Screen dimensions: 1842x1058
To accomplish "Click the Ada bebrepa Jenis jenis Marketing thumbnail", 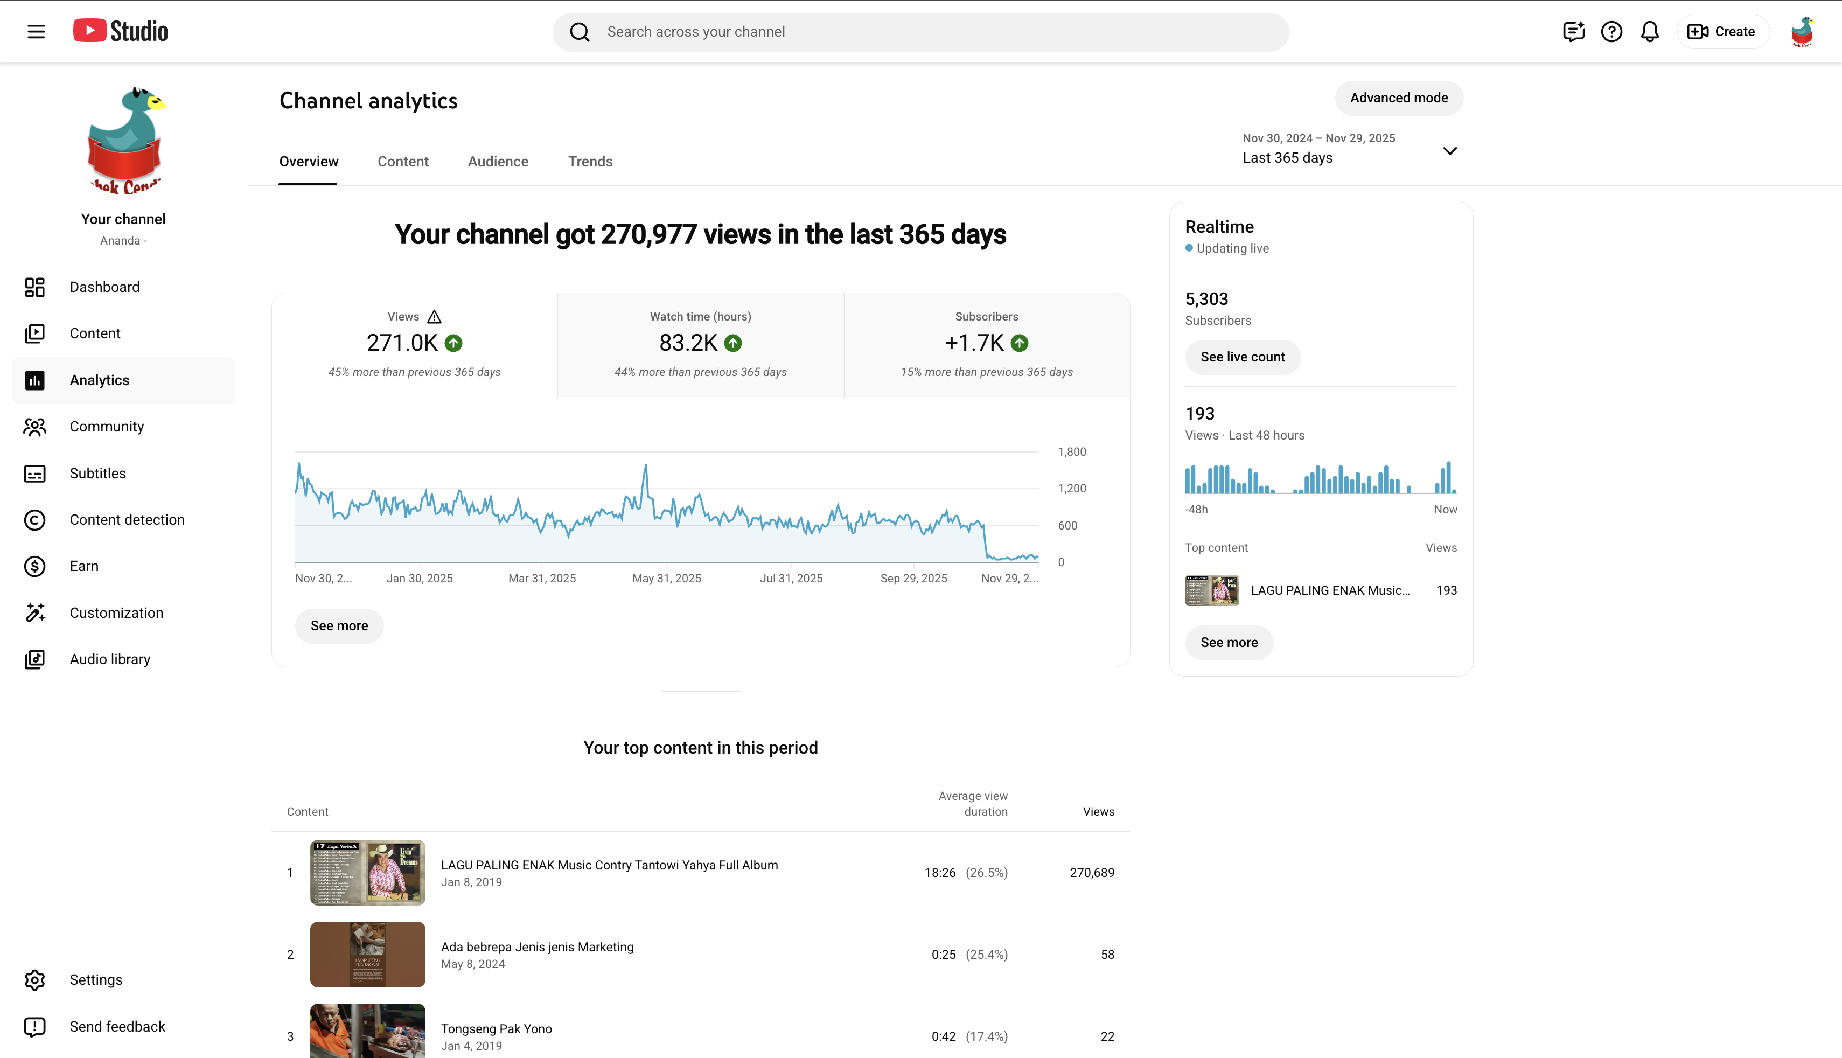I will click(x=367, y=955).
